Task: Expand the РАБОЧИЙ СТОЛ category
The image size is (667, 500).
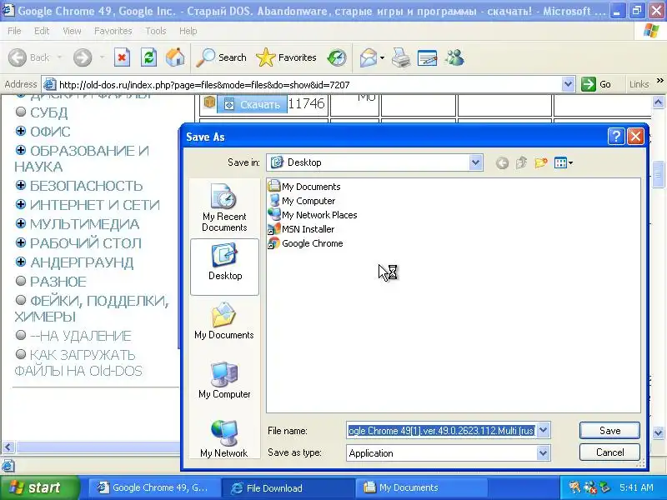Action: 20,242
